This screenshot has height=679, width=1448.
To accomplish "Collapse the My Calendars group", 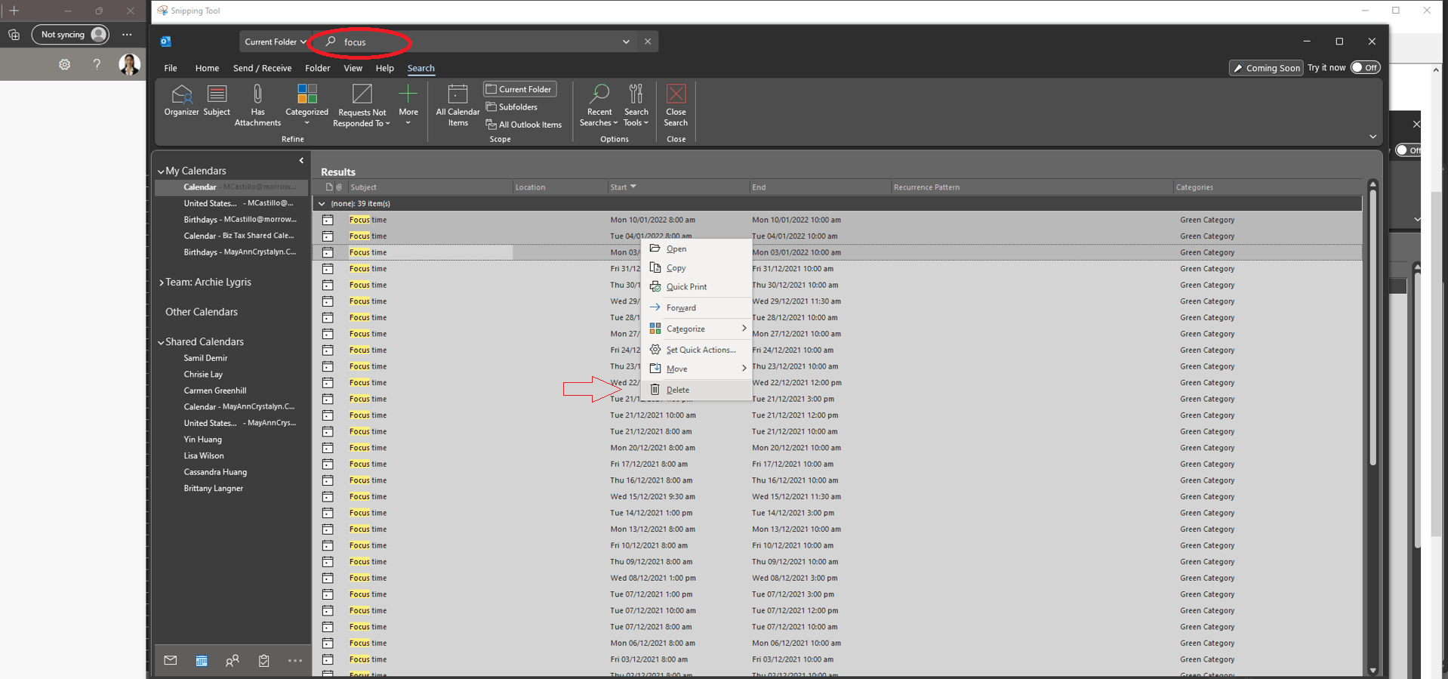I will 161,171.
